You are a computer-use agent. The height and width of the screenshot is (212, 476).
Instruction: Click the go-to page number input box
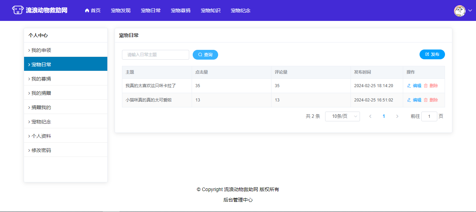coord(429,116)
